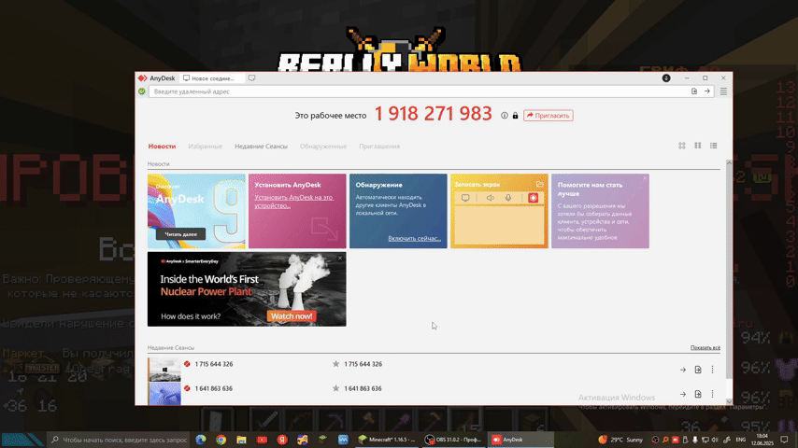
Task: Open the Yandex browser from the taskbar
Action: (282, 440)
